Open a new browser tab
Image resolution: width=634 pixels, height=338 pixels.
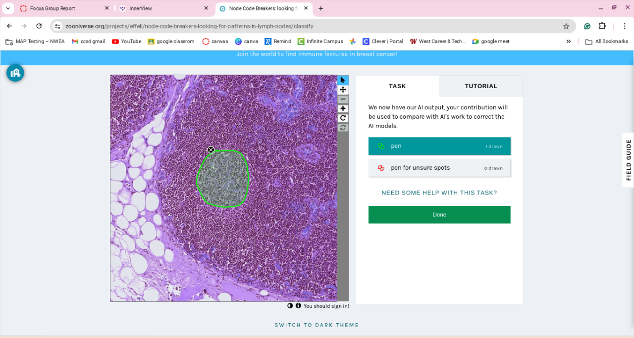click(321, 8)
